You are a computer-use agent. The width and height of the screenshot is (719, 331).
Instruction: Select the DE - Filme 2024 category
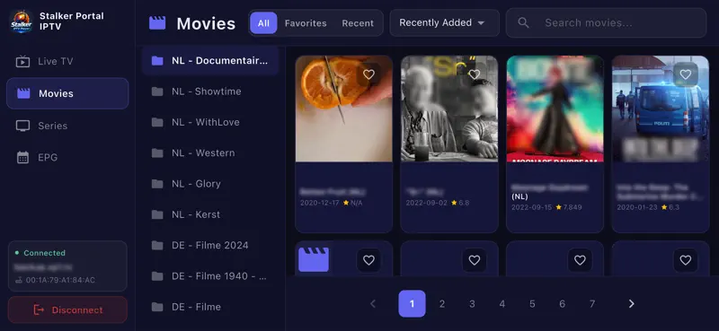(210, 246)
